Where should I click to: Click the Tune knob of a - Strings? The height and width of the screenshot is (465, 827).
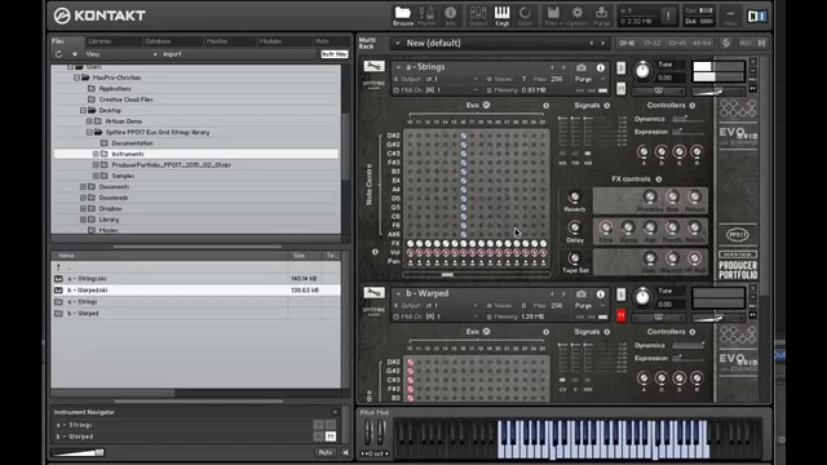coord(642,71)
